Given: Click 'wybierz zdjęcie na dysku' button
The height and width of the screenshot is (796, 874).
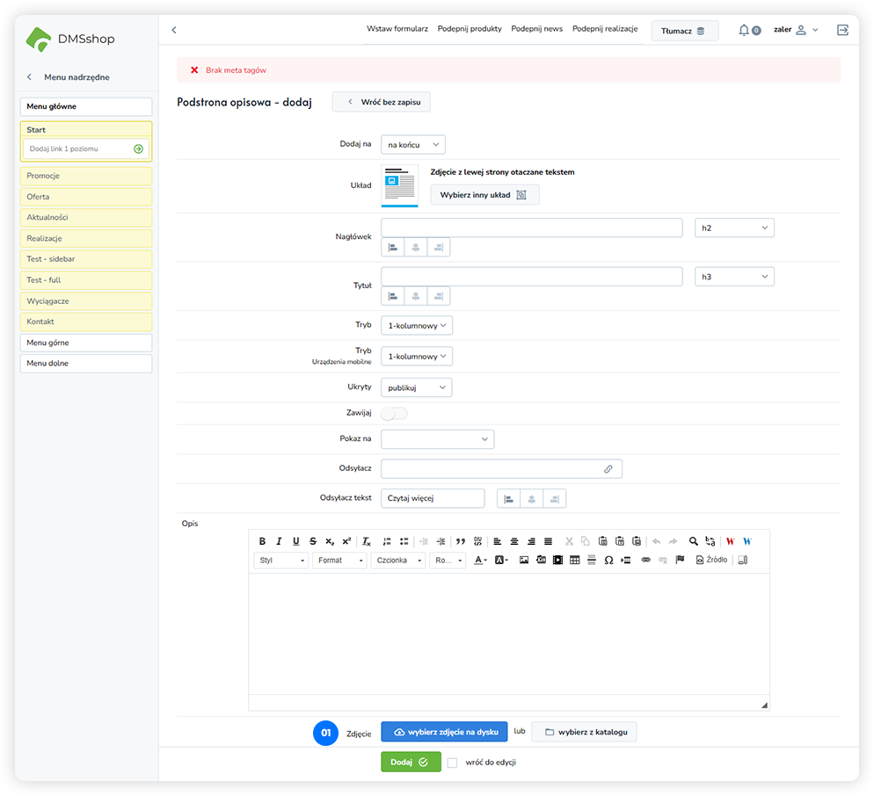Looking at the screenshot, I should [444, 732].
